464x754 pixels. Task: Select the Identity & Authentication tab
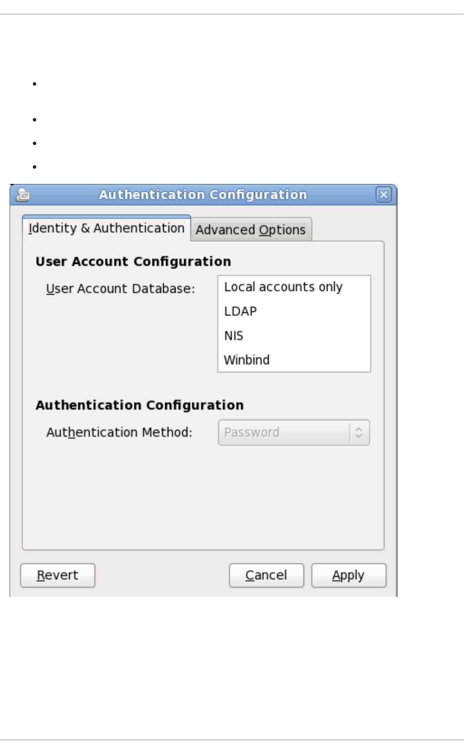pos(106,228)
